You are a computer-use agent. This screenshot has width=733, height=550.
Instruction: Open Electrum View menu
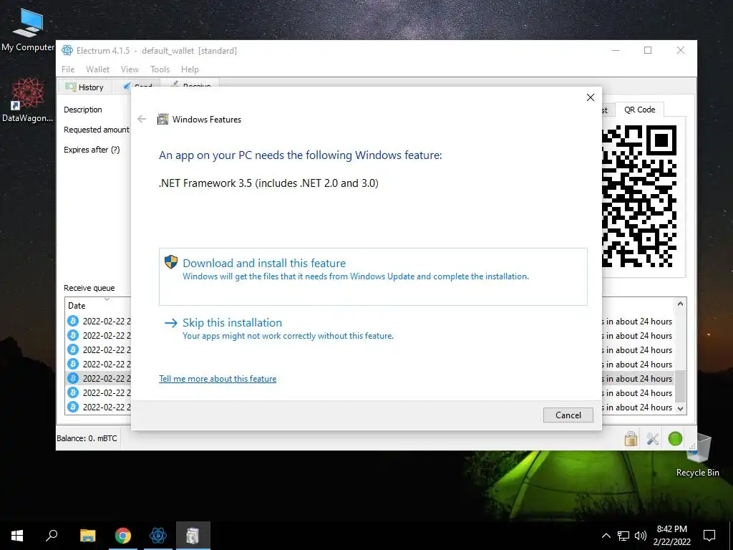(x=130, y=69)
